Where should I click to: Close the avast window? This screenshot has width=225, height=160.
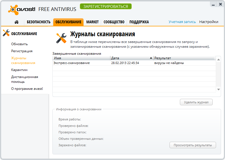pos(221,4)
